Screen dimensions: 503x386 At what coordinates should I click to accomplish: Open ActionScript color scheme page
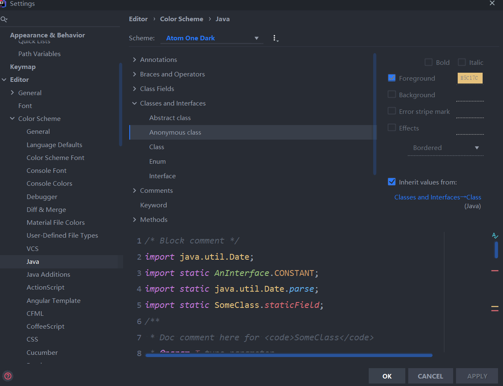coord(46,288)
